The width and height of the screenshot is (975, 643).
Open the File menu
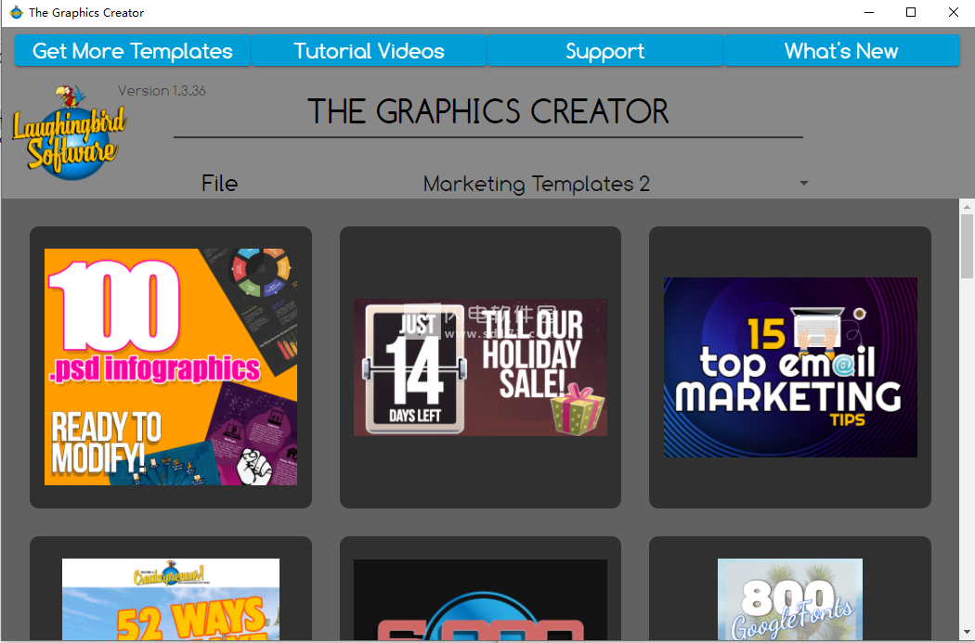pyautogui.click(x=219, y=184)
